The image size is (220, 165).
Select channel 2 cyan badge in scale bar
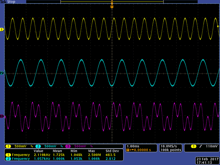[x=38, y=146]
